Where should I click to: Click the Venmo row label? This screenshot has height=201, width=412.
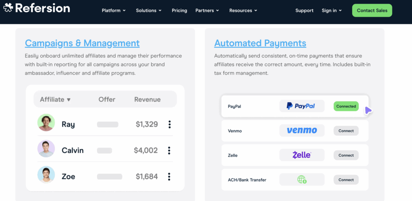235,131
